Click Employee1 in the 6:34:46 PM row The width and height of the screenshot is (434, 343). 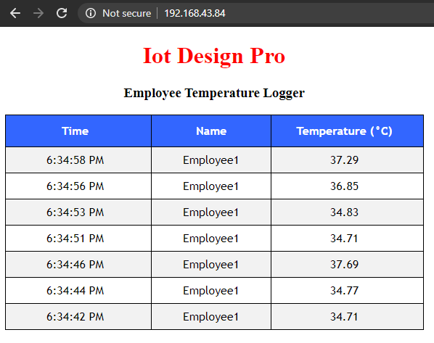click(x=211, y=265)
